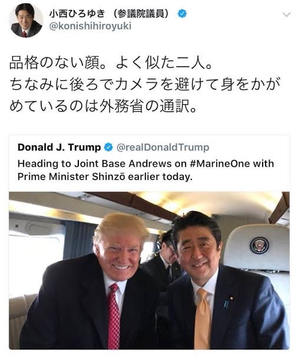Click the Donald J. Trump display name
Image resolution: width=298 pixels, height=356 pixels.
pos(59,147)
